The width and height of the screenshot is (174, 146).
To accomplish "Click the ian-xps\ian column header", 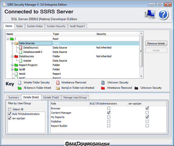I will (147, 104).
